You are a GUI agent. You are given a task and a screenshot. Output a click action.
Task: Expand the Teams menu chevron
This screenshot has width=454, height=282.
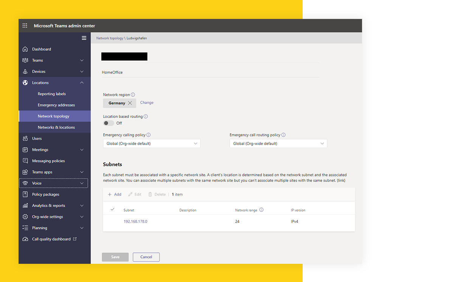point(82,60)
